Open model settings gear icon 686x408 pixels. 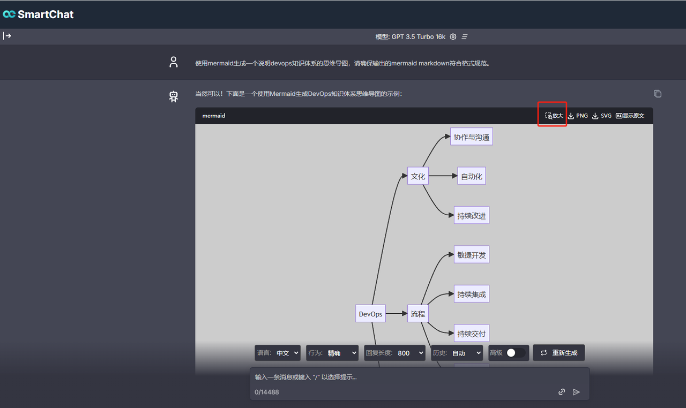click(x=453, y=37)
